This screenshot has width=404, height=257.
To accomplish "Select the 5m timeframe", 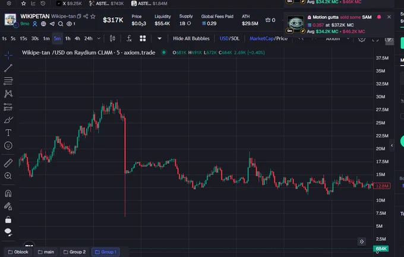I will point(57,39).
